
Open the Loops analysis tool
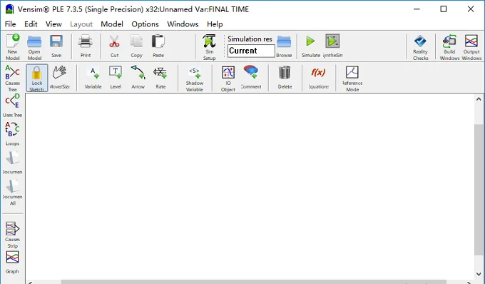tap(12, 133)
